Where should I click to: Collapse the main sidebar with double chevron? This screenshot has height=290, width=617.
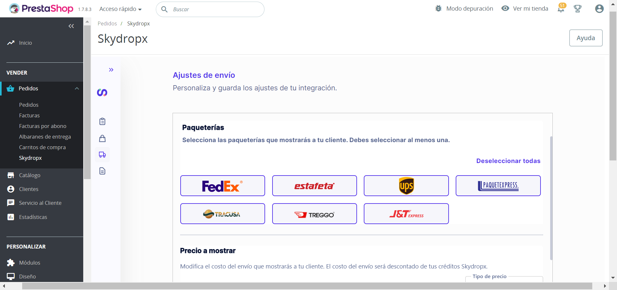(71, 26)
